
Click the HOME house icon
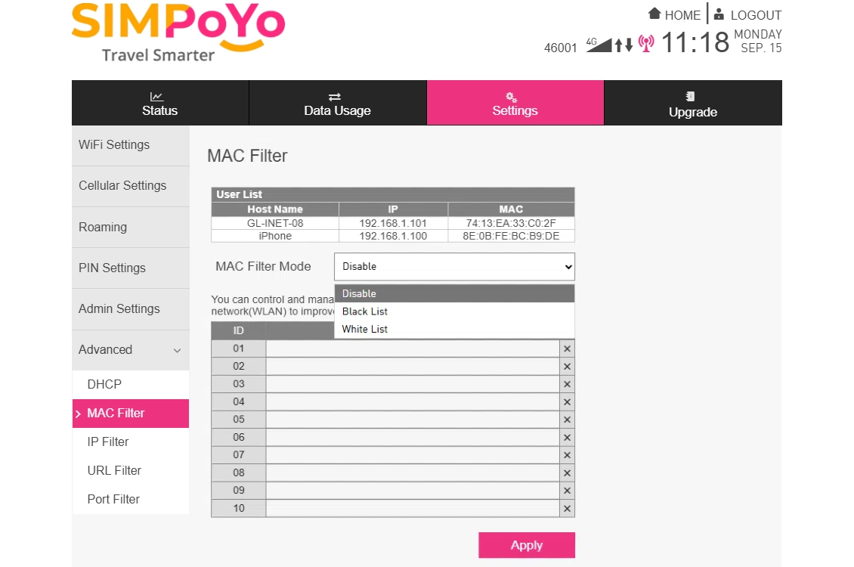point(655,14)
